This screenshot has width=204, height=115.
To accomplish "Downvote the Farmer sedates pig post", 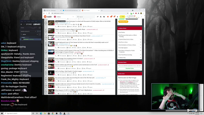I will click(46, 68).
